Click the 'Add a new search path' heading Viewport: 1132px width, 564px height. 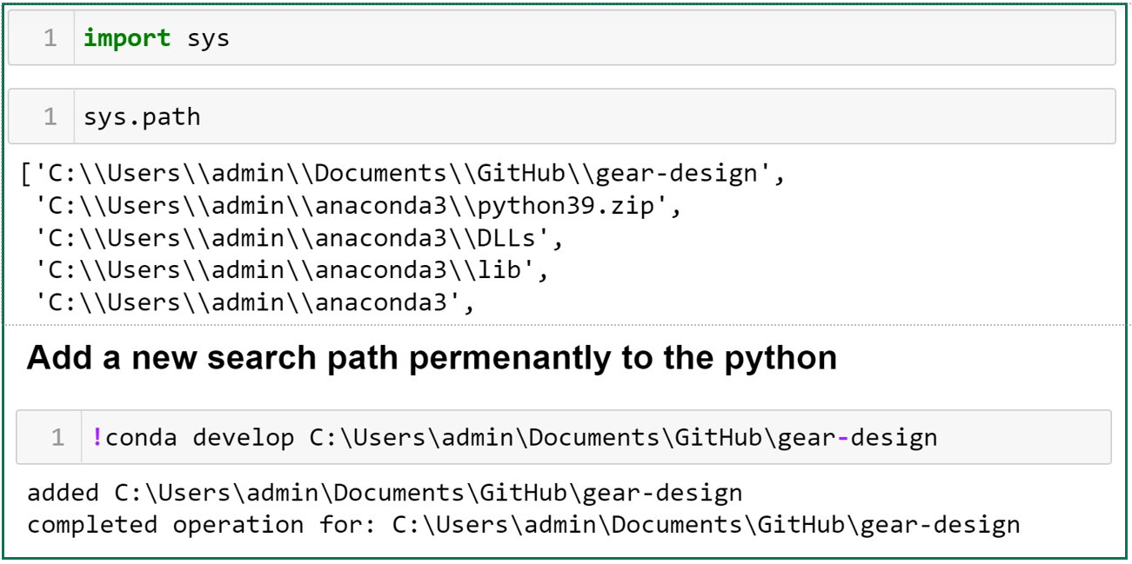[x=432, y=358]
